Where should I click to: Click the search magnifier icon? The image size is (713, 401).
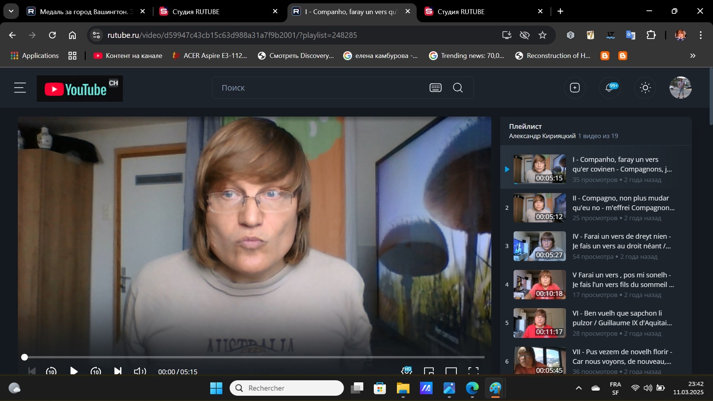pyautogui.click(x=458, y=88)
